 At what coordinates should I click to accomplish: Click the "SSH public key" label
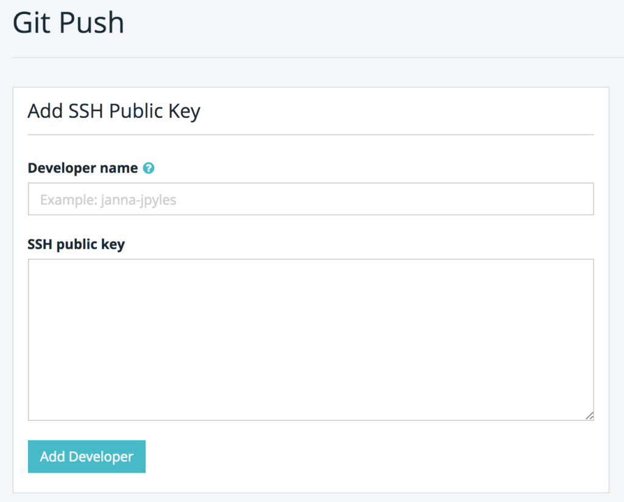76,245
